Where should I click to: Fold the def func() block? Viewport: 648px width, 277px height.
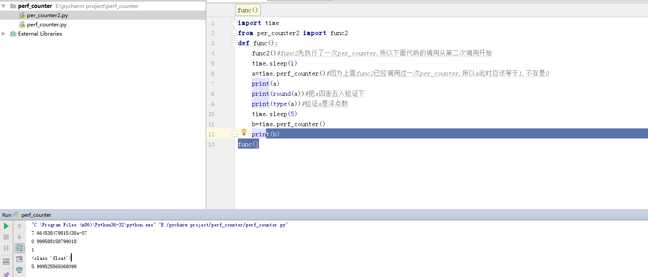point(235,43)
